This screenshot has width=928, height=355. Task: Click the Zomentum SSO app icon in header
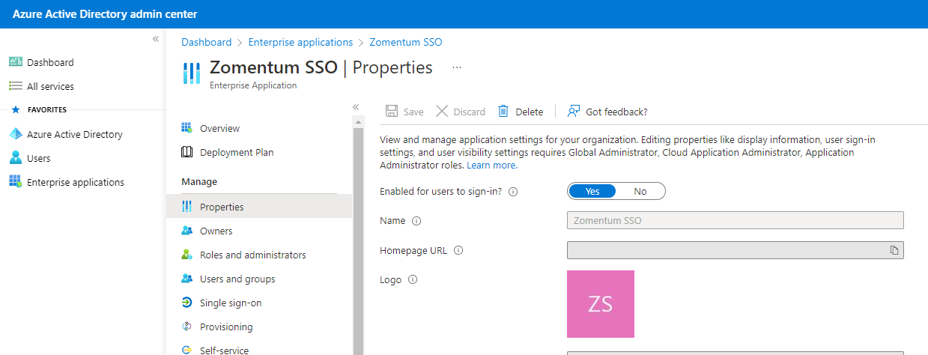(192, 73)
